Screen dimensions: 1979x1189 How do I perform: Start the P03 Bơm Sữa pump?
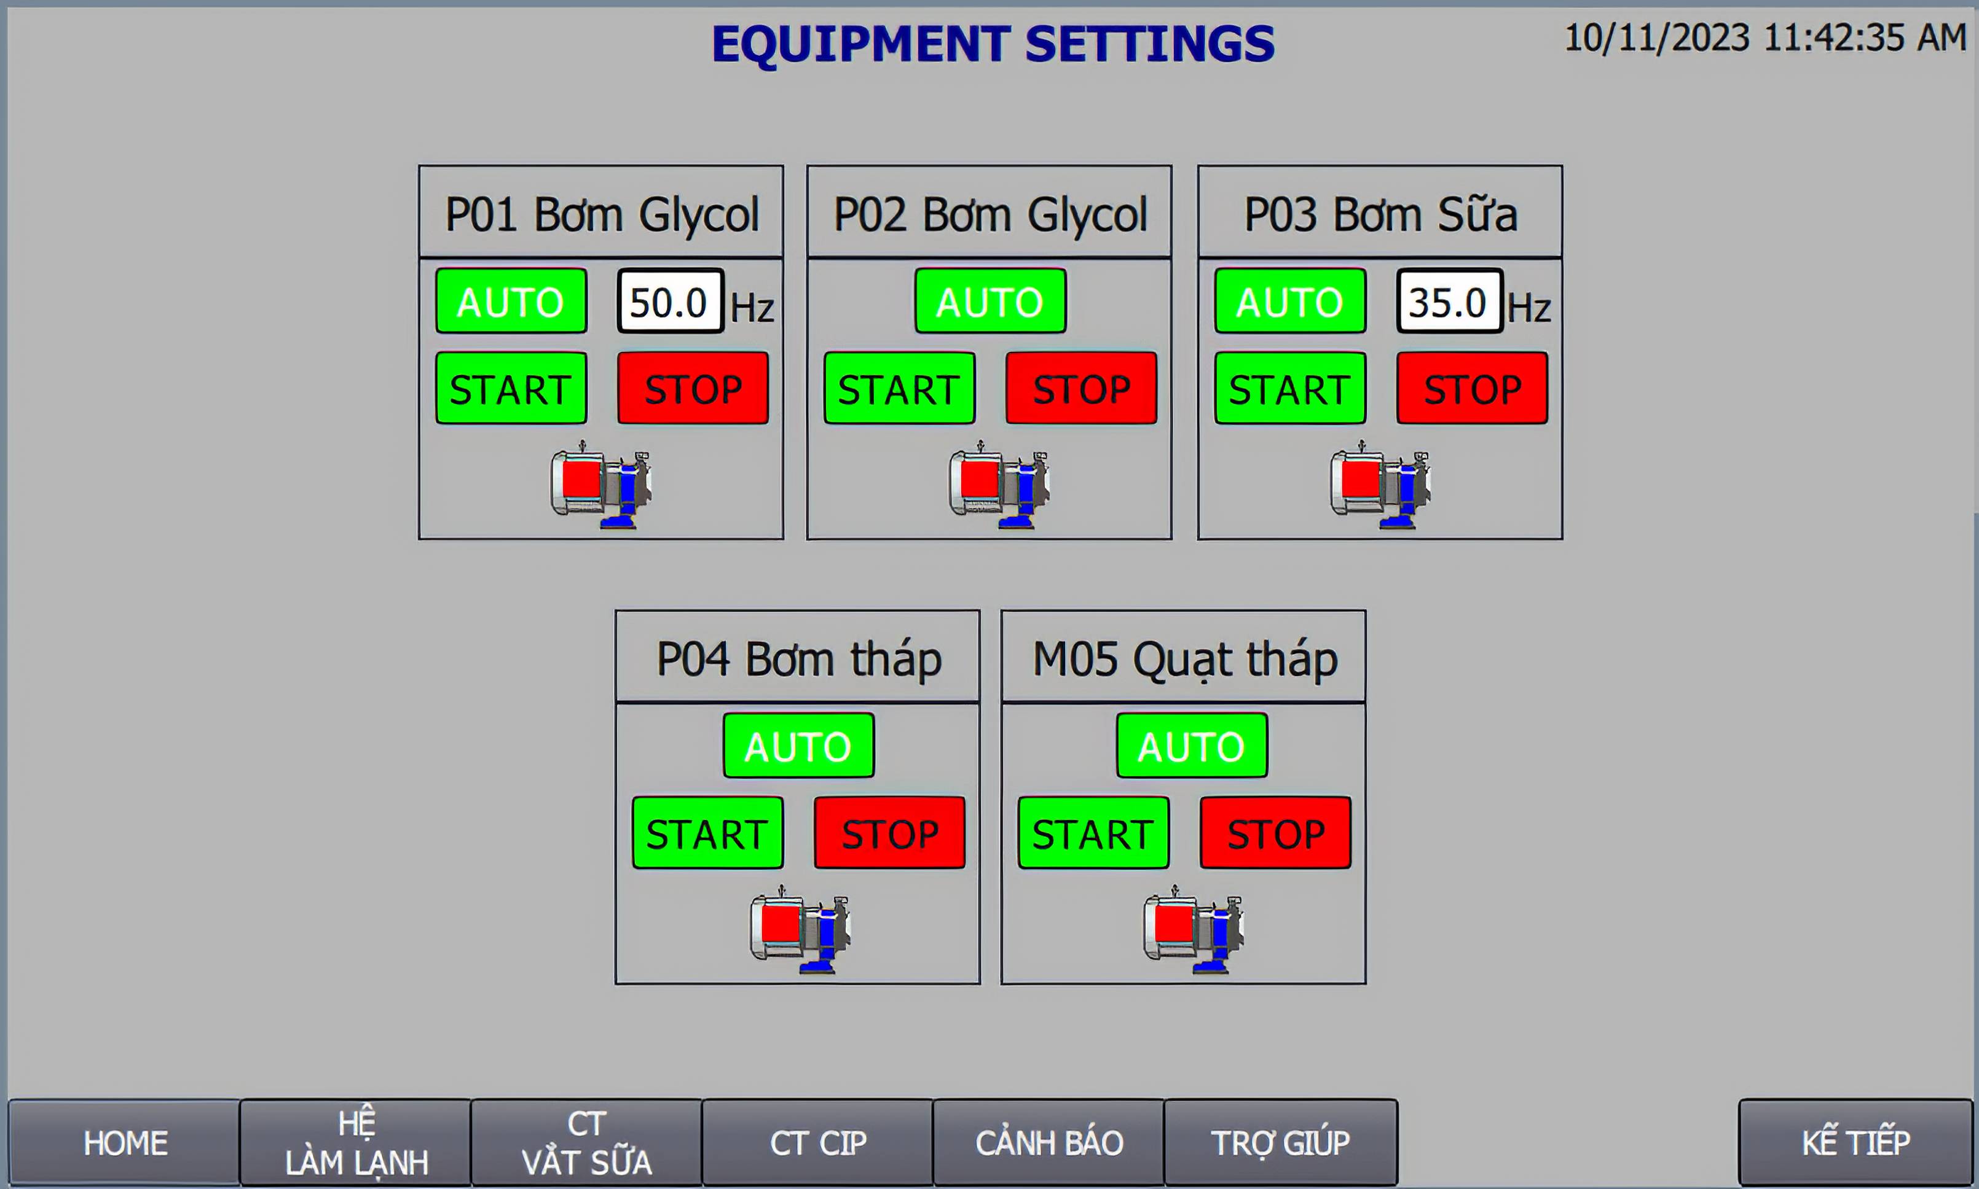1289,388
